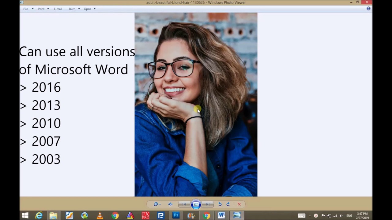Click the Action Center flag icon
Screen dimensions: 392x220
coord(323,216)
